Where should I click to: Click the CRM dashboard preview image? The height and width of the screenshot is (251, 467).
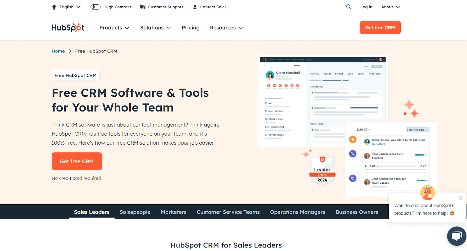[x=323, y=101]
